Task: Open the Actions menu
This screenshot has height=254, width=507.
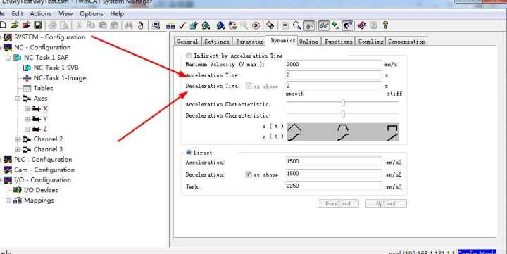Action: [x=40, y=13]
